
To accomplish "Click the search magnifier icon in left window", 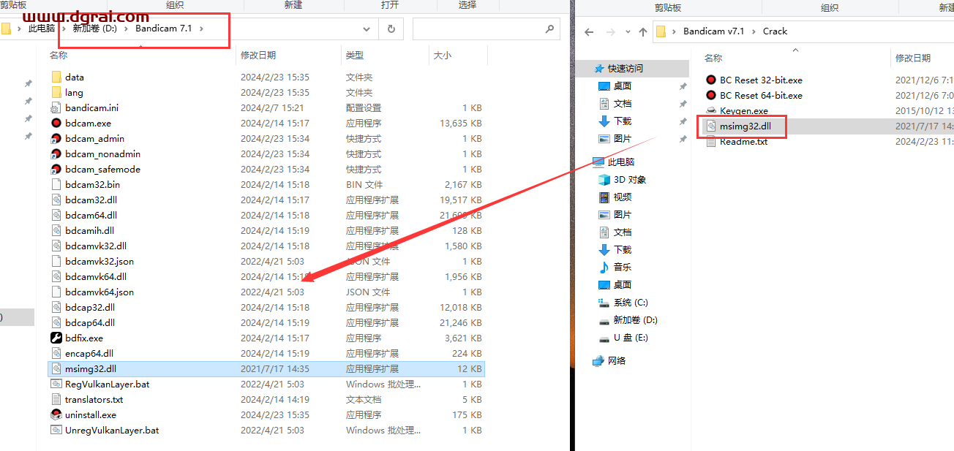I will coord(549,29).
